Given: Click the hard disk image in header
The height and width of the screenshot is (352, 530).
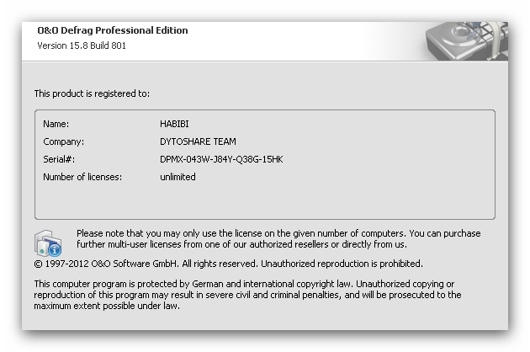Looking at the screenshot, I should (x=466, y=41).
